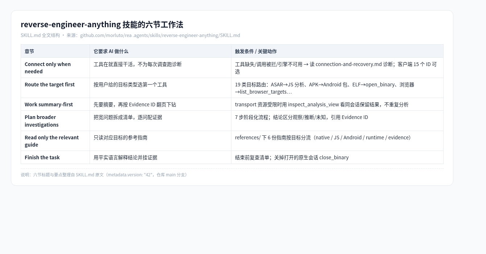Click the cell '用平实语言解释结论并挂证据'
486x254 pixels.
pos(160,157)
